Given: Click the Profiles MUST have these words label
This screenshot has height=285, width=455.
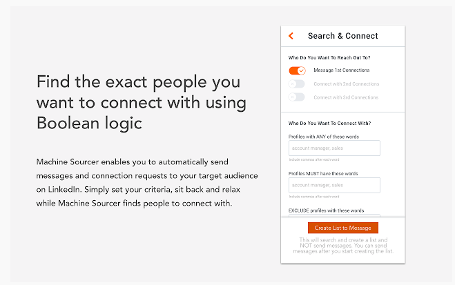Looking at the screenshot, I should (x=323, y=173).
